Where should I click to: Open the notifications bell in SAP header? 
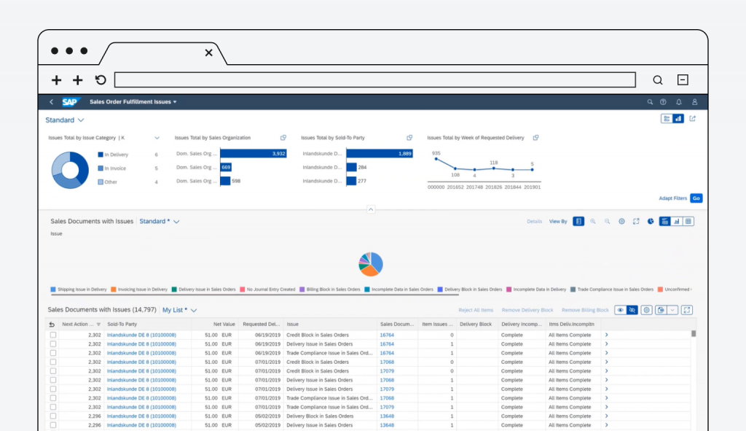point(679,102)
